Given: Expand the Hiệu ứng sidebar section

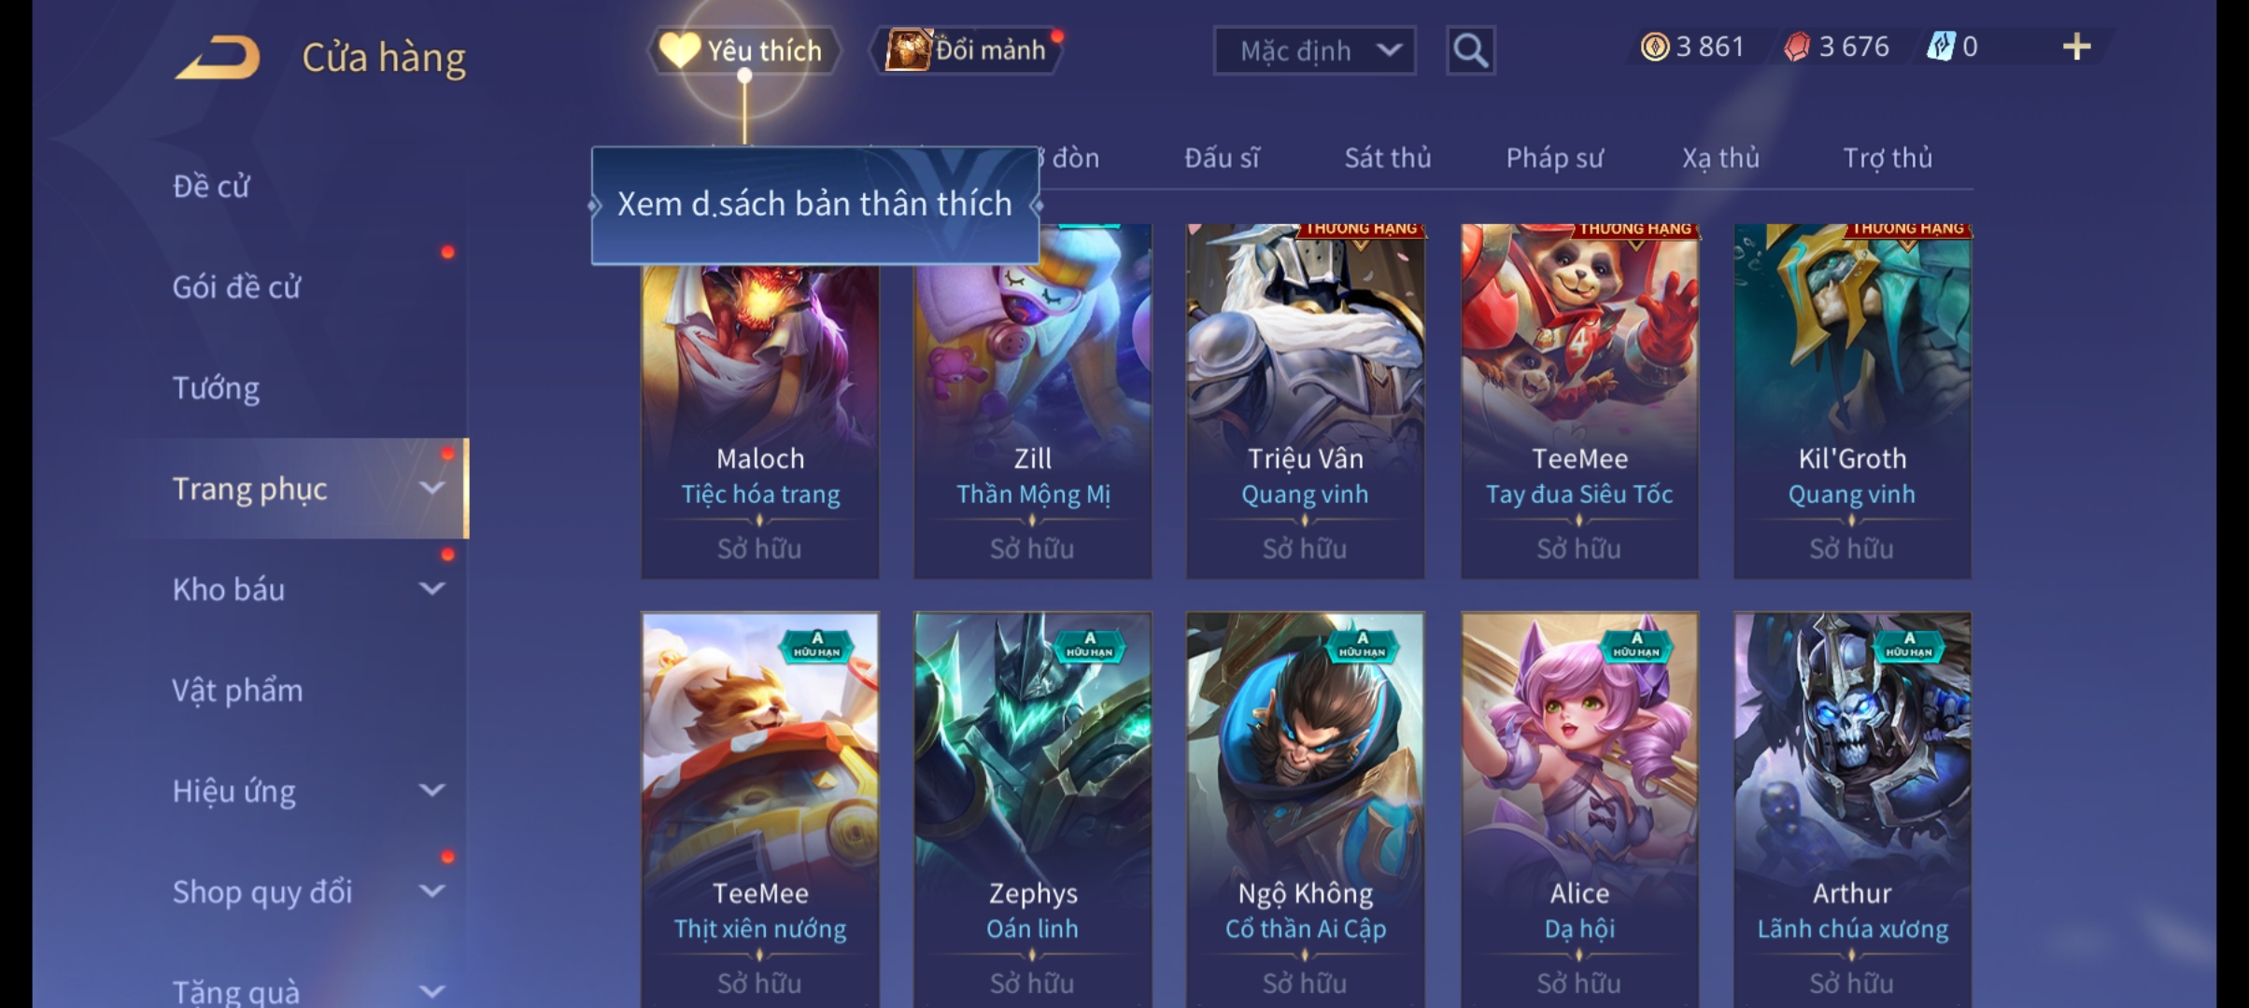Looking at the screenshot, I should coord(431,791).
